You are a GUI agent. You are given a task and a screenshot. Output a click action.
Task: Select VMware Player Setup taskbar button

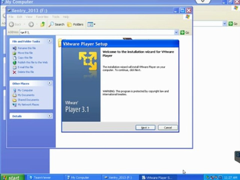tap(158, 177)
